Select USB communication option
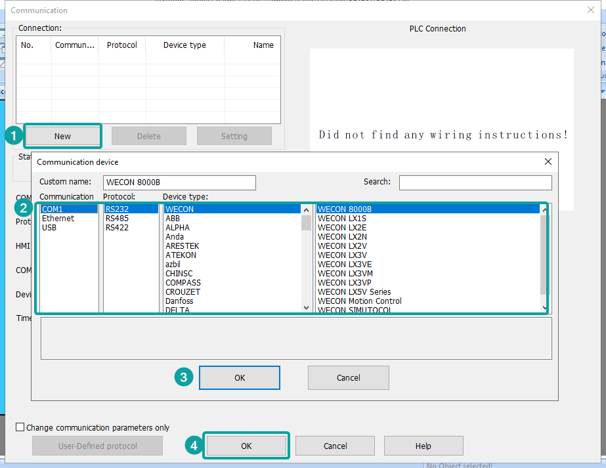Screen dimensions: 606x468 [x=49, y=228]
